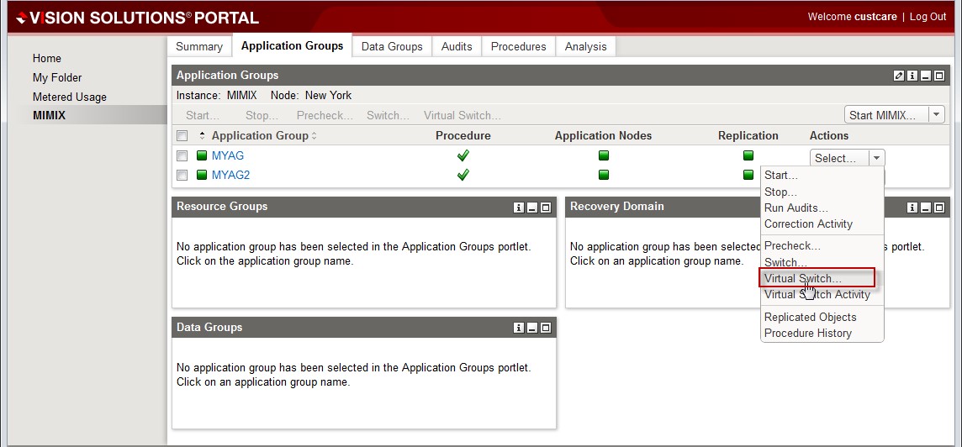The image size is (962, 447).
Task: Click MYAG Application Nodes green status icon
Action: click(x=603, y=155)
